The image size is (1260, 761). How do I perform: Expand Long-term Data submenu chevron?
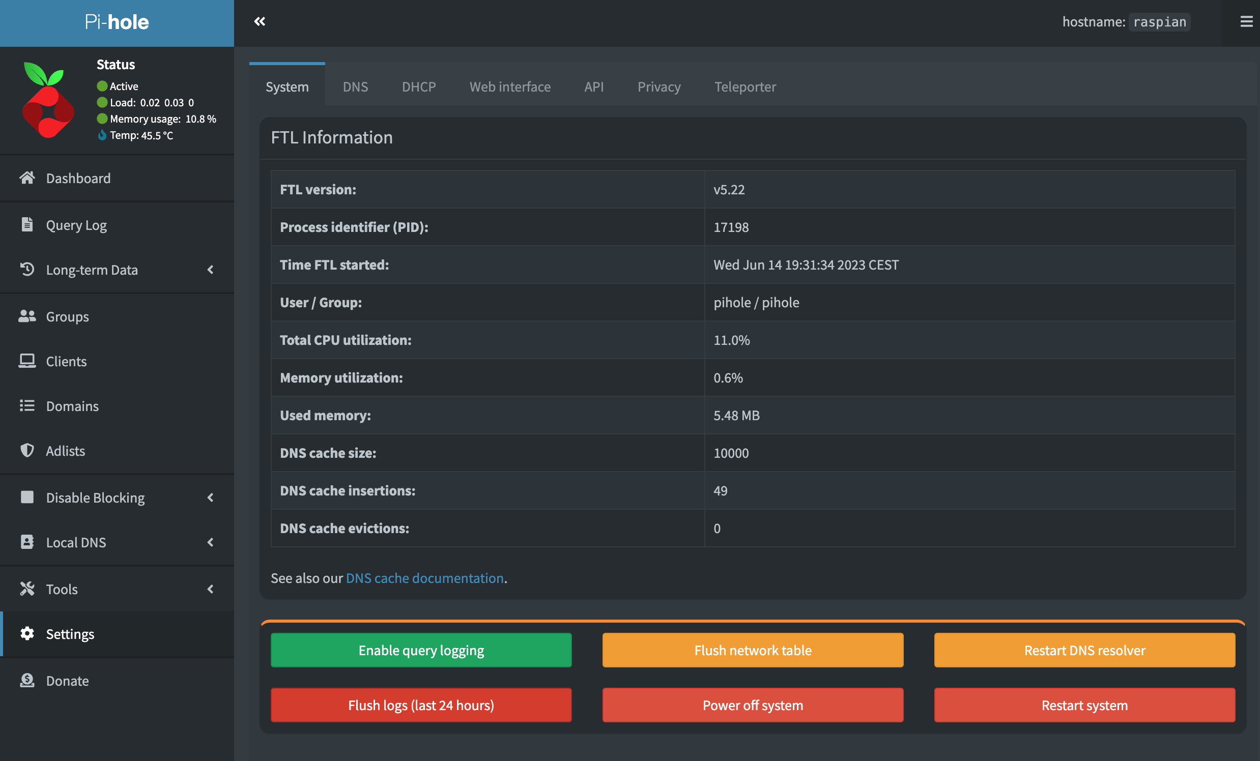pyautogui.click(x=211, y=269)
